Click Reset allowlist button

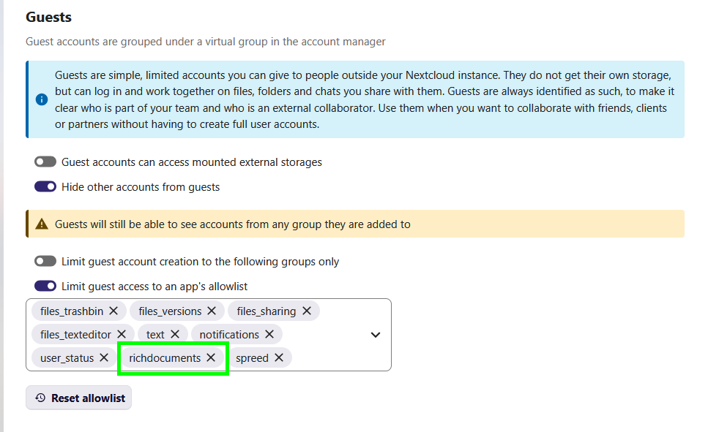click(79, 398)
